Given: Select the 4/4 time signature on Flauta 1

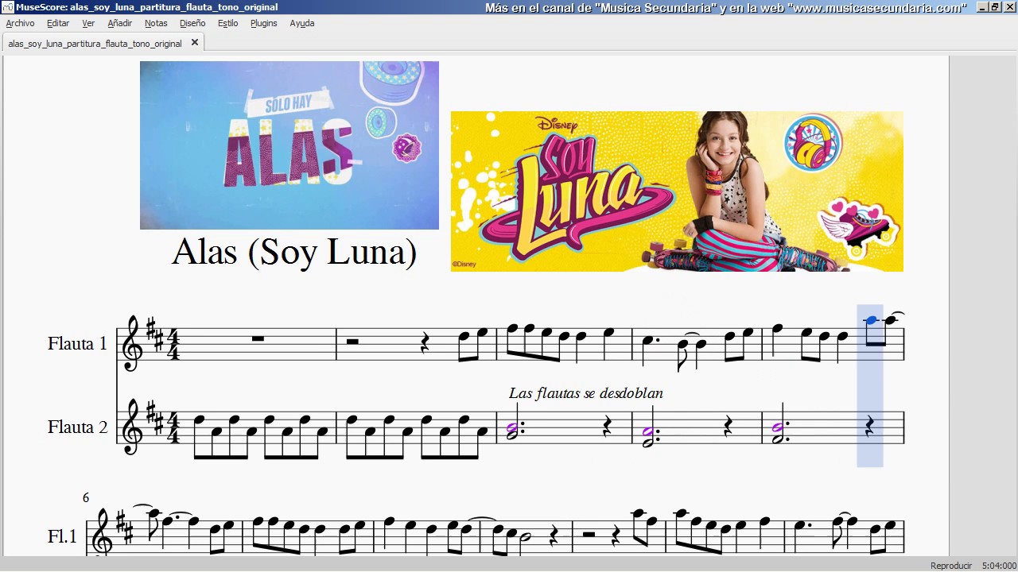Looking at the screenshot, I should [173, 343].
